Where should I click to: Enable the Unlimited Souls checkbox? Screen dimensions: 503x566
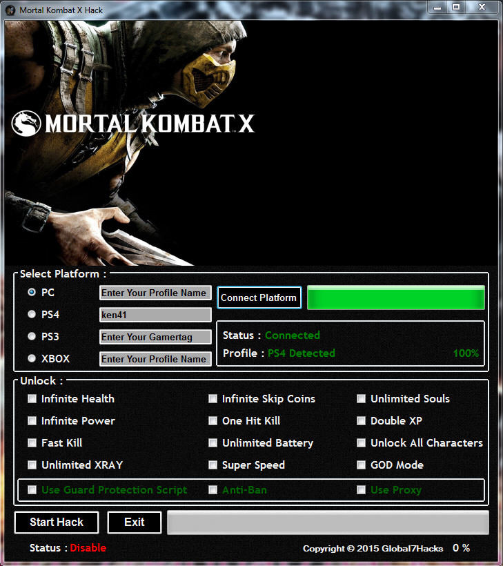(361, 398)
